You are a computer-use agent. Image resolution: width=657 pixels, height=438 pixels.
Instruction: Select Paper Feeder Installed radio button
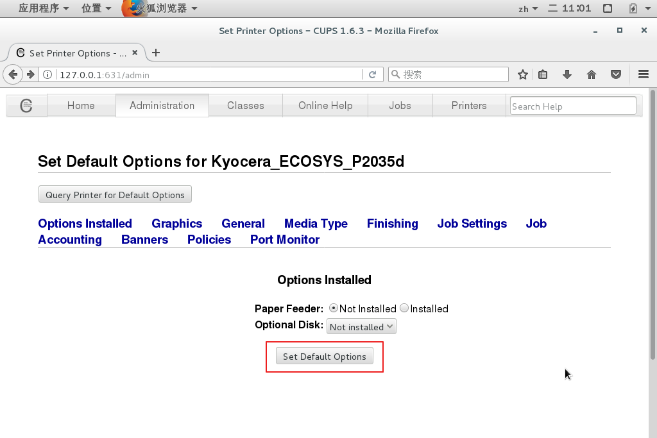[404, 308]
